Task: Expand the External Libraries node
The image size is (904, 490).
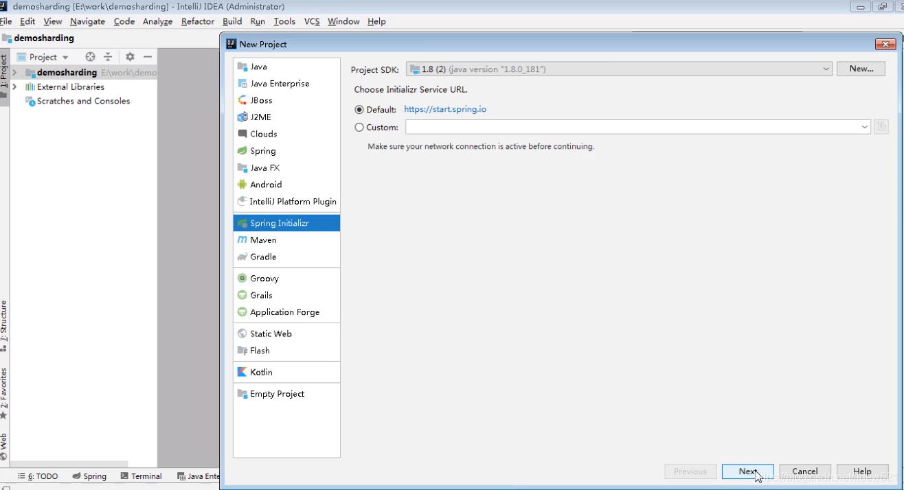Action: point(14,87)
